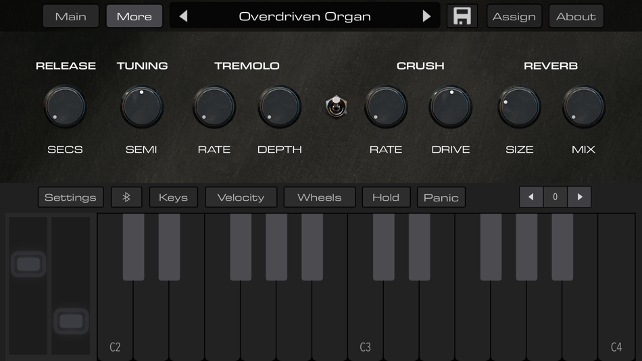Hit the Panic button
The width and height of the screenshot is (642, 361).
441,197
